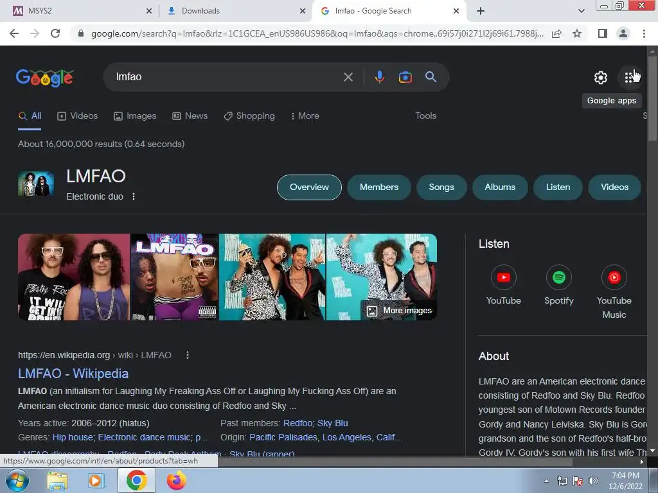This screenshot has height=493, width=658.
Task: Click the network tray icon
Action: [562, 481]
